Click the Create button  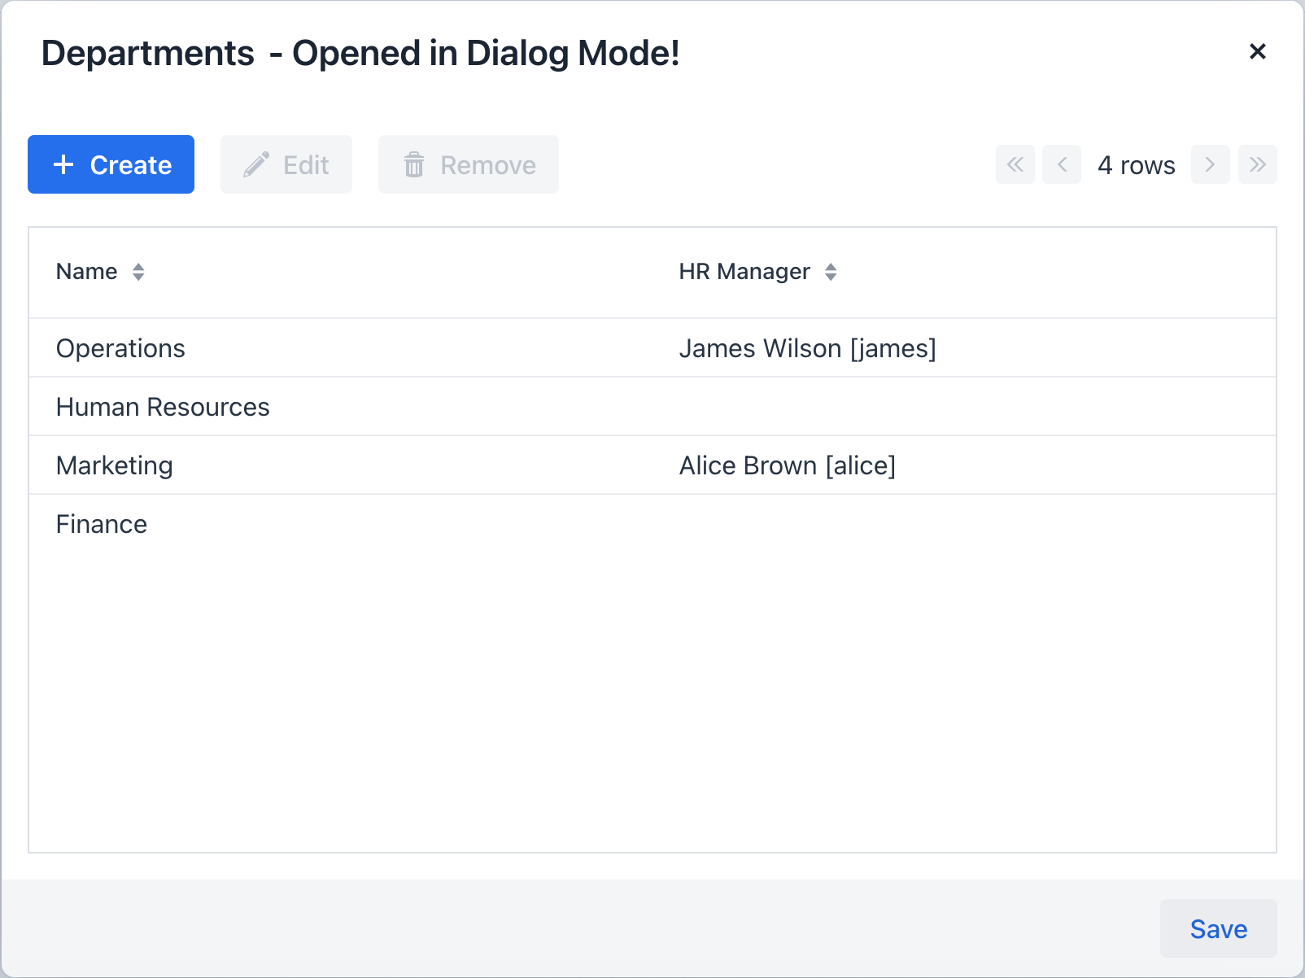(x=111, y=164)
